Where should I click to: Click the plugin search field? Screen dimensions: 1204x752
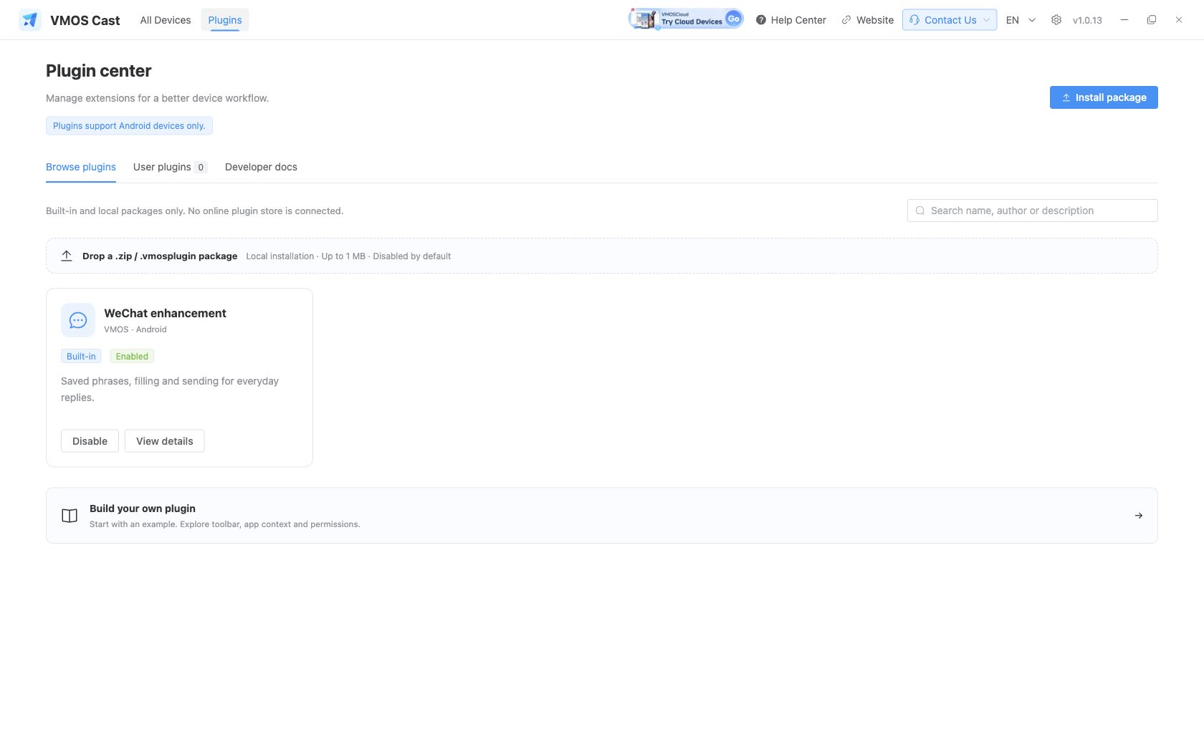click(x=1032, y=211)
